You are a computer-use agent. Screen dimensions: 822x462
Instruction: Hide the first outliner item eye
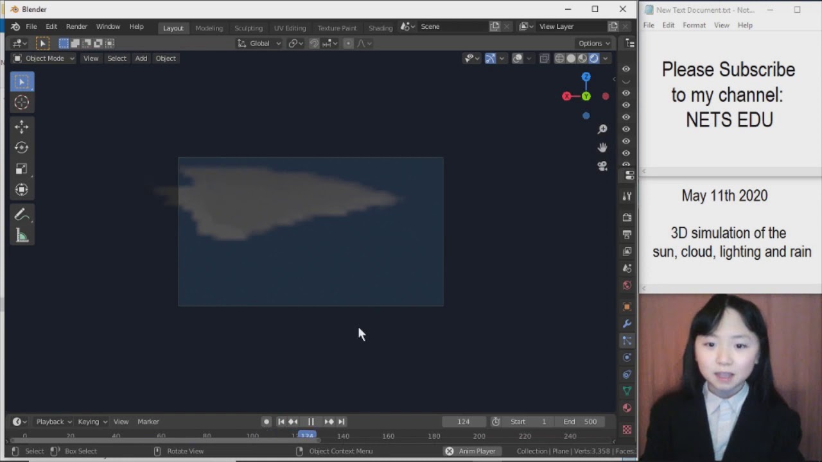coord(626,69)
